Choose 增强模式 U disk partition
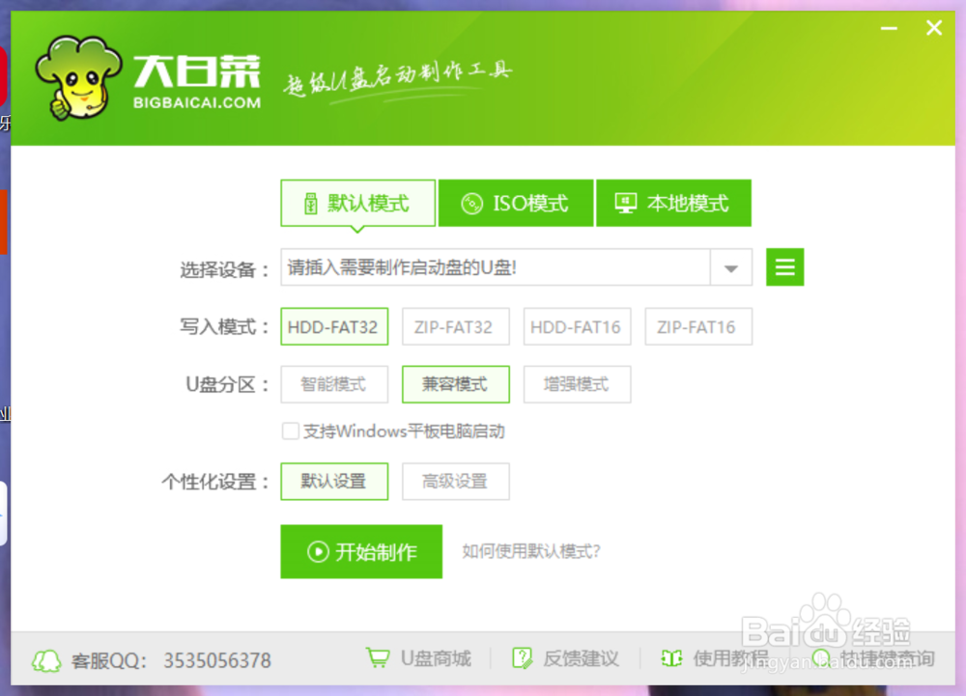966x696 pixels. (577, 384)
